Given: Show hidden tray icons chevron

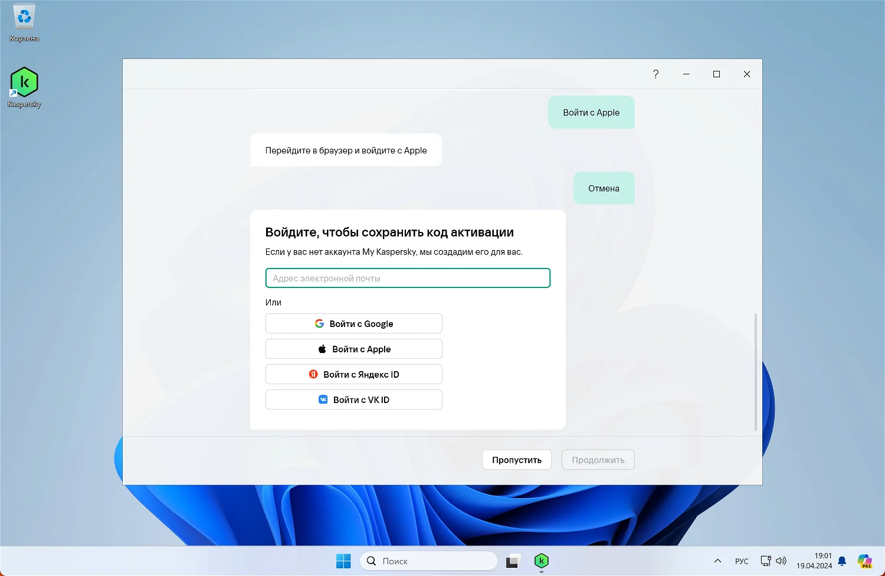Looking at the screenshot, I should [717, 561].
